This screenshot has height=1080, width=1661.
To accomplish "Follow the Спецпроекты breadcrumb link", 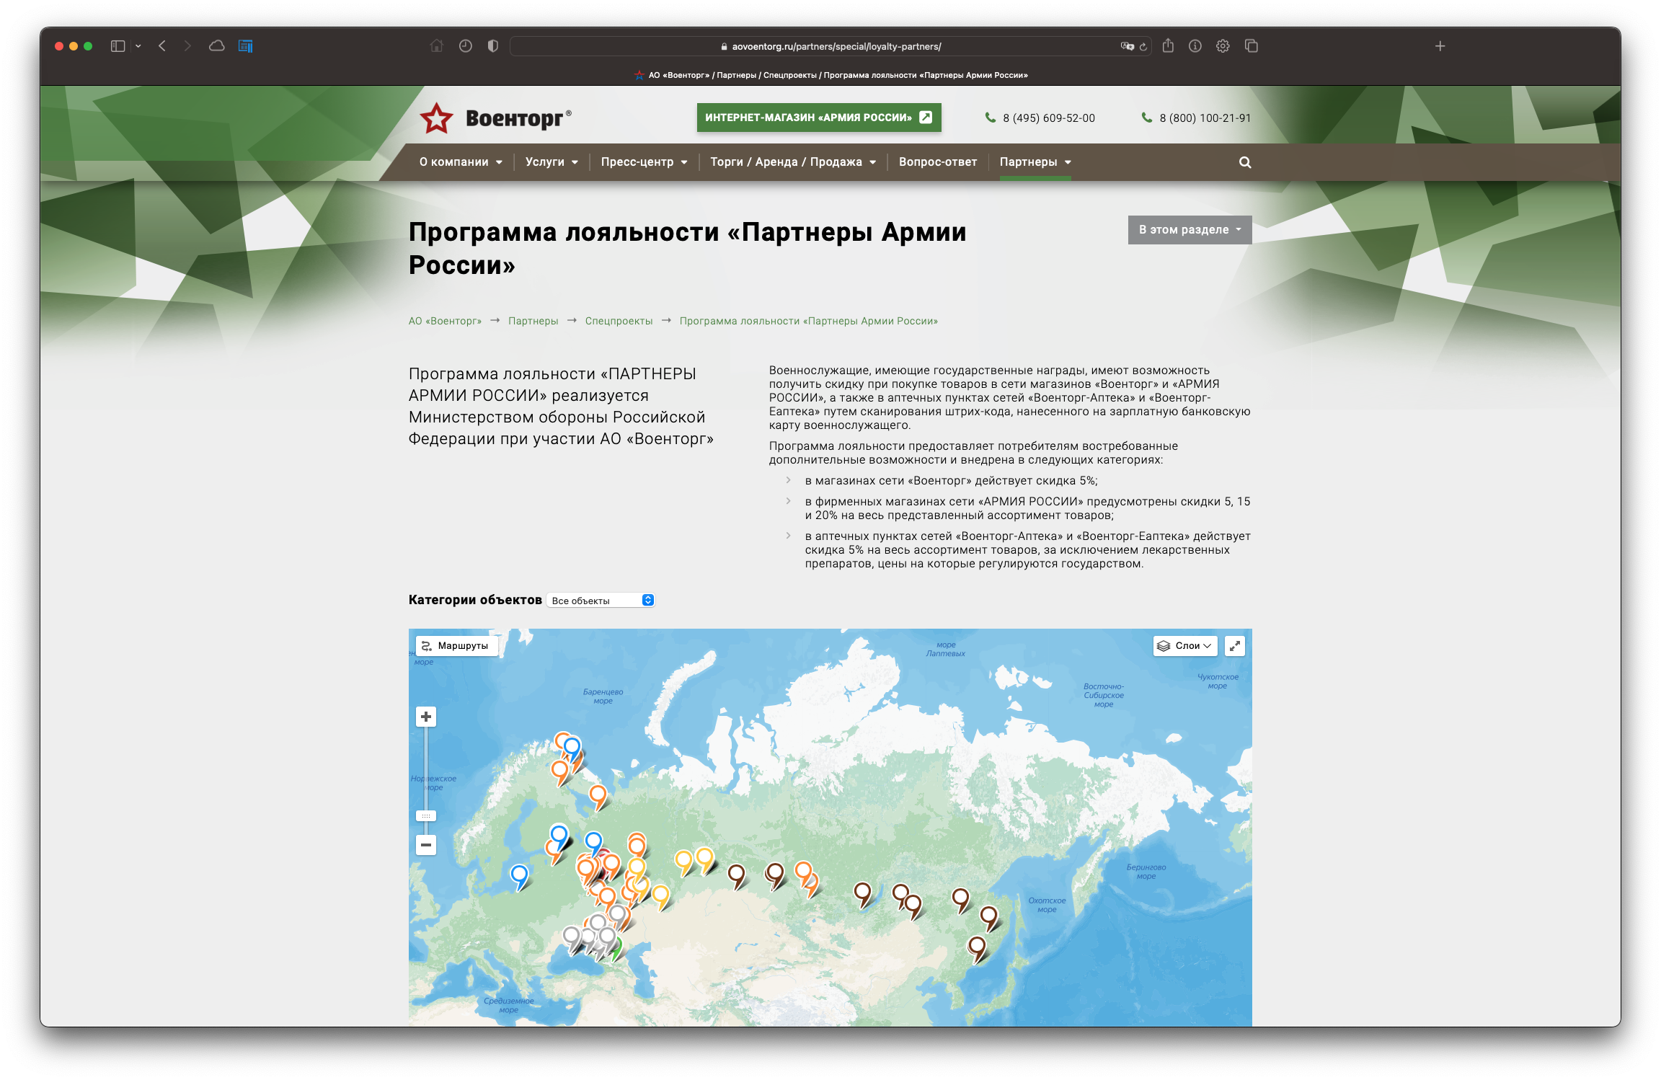I will (x=619, y=321).
